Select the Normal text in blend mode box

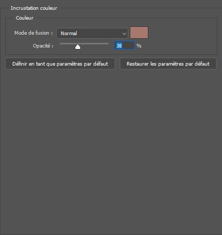69,34
